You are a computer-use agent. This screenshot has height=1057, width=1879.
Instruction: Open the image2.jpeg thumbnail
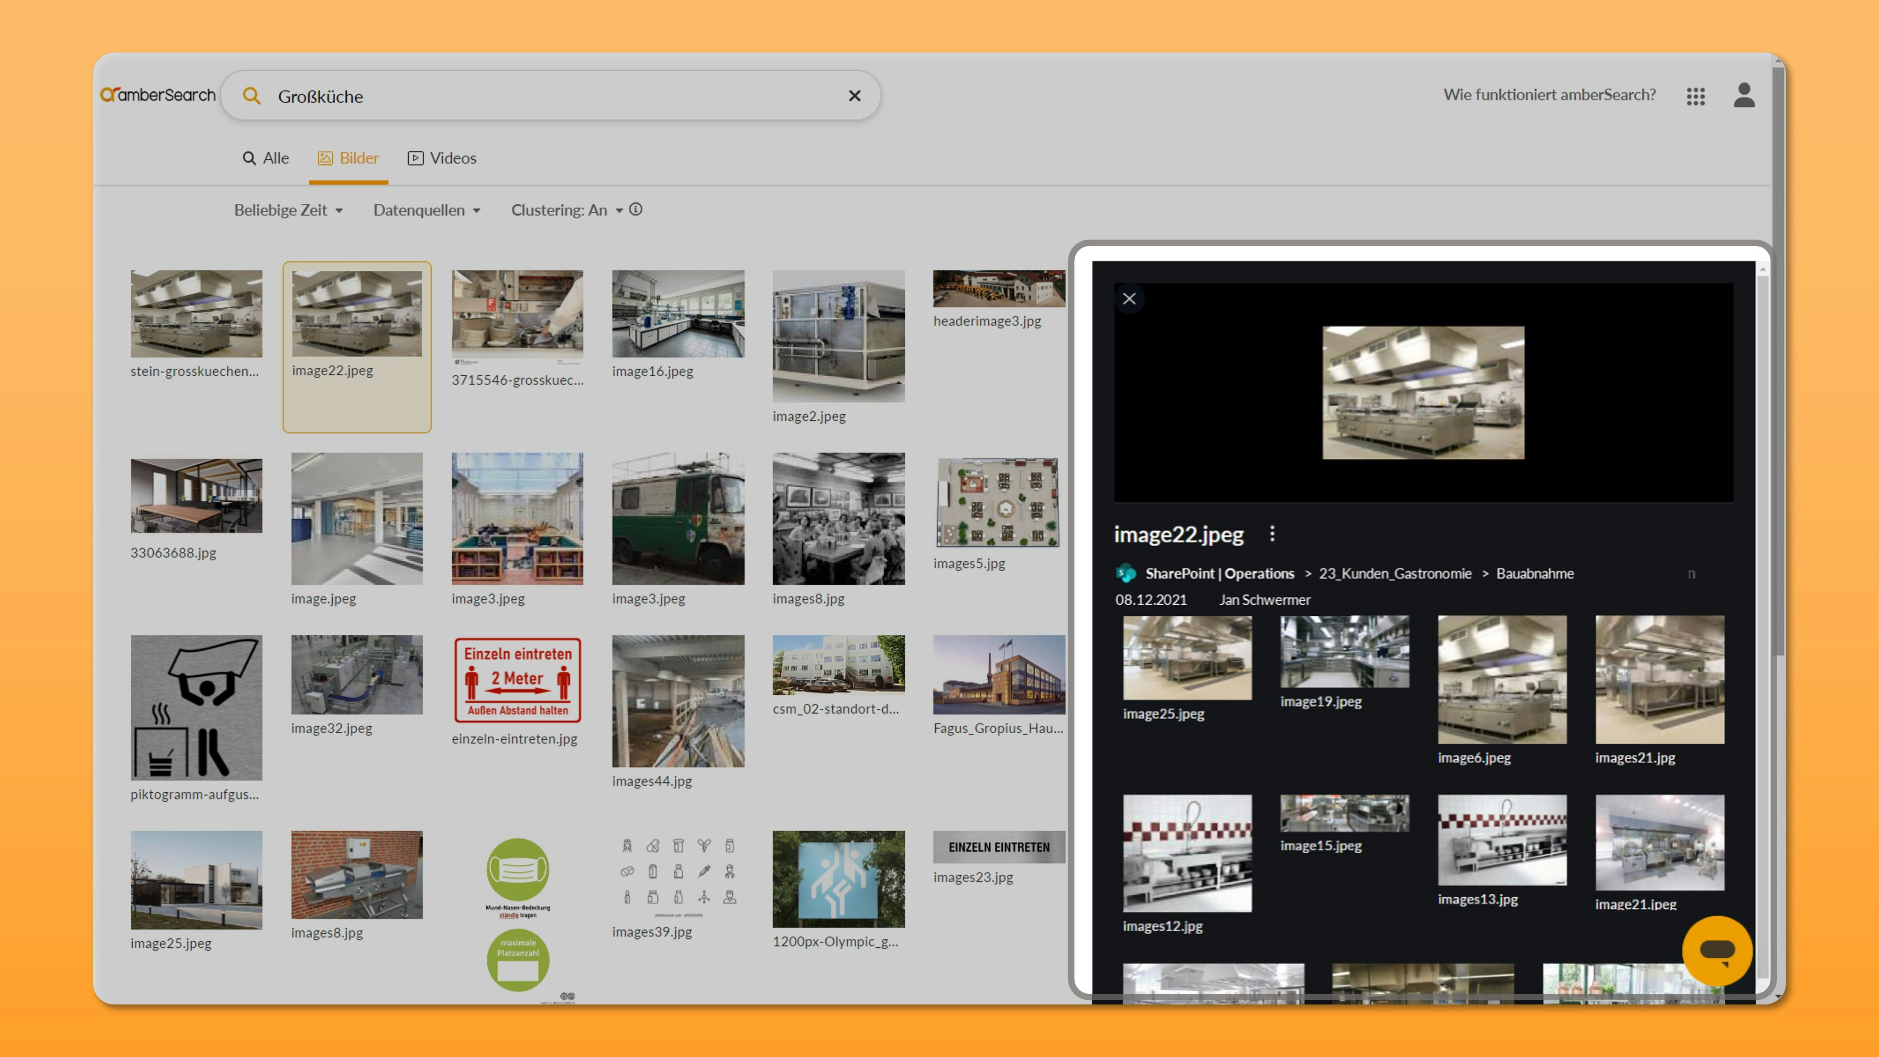[839, 336]
